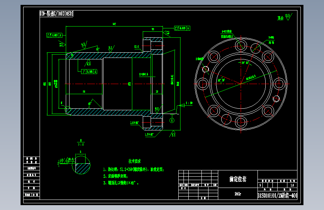Screen dimensions: 324x210
Task: Select technical requirement line 2 表面喷砂处理
Action: [116, 176]
